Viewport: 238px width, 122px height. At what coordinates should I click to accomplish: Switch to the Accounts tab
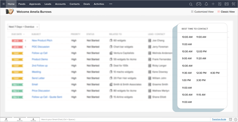[60, 4]
